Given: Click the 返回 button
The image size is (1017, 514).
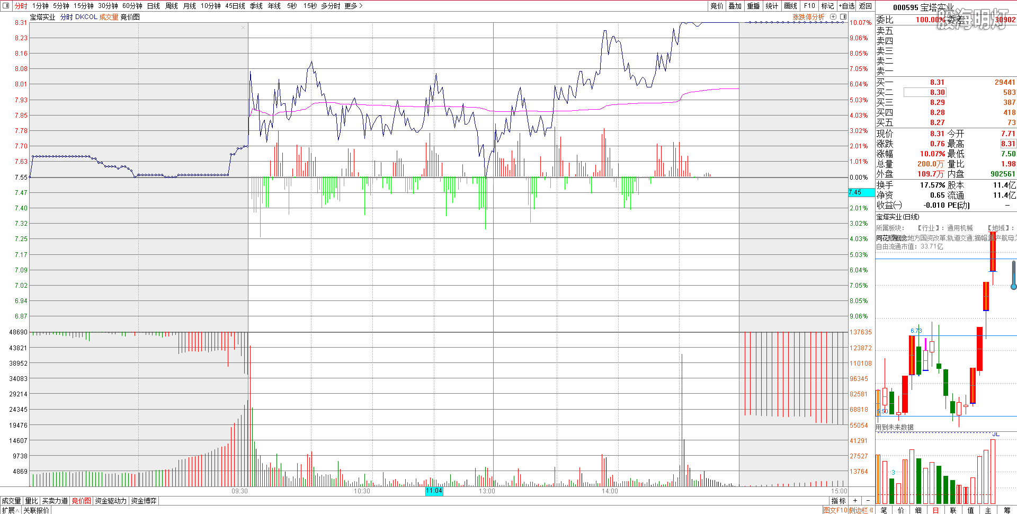Looking at the screenshot, I should click(866, 6).
